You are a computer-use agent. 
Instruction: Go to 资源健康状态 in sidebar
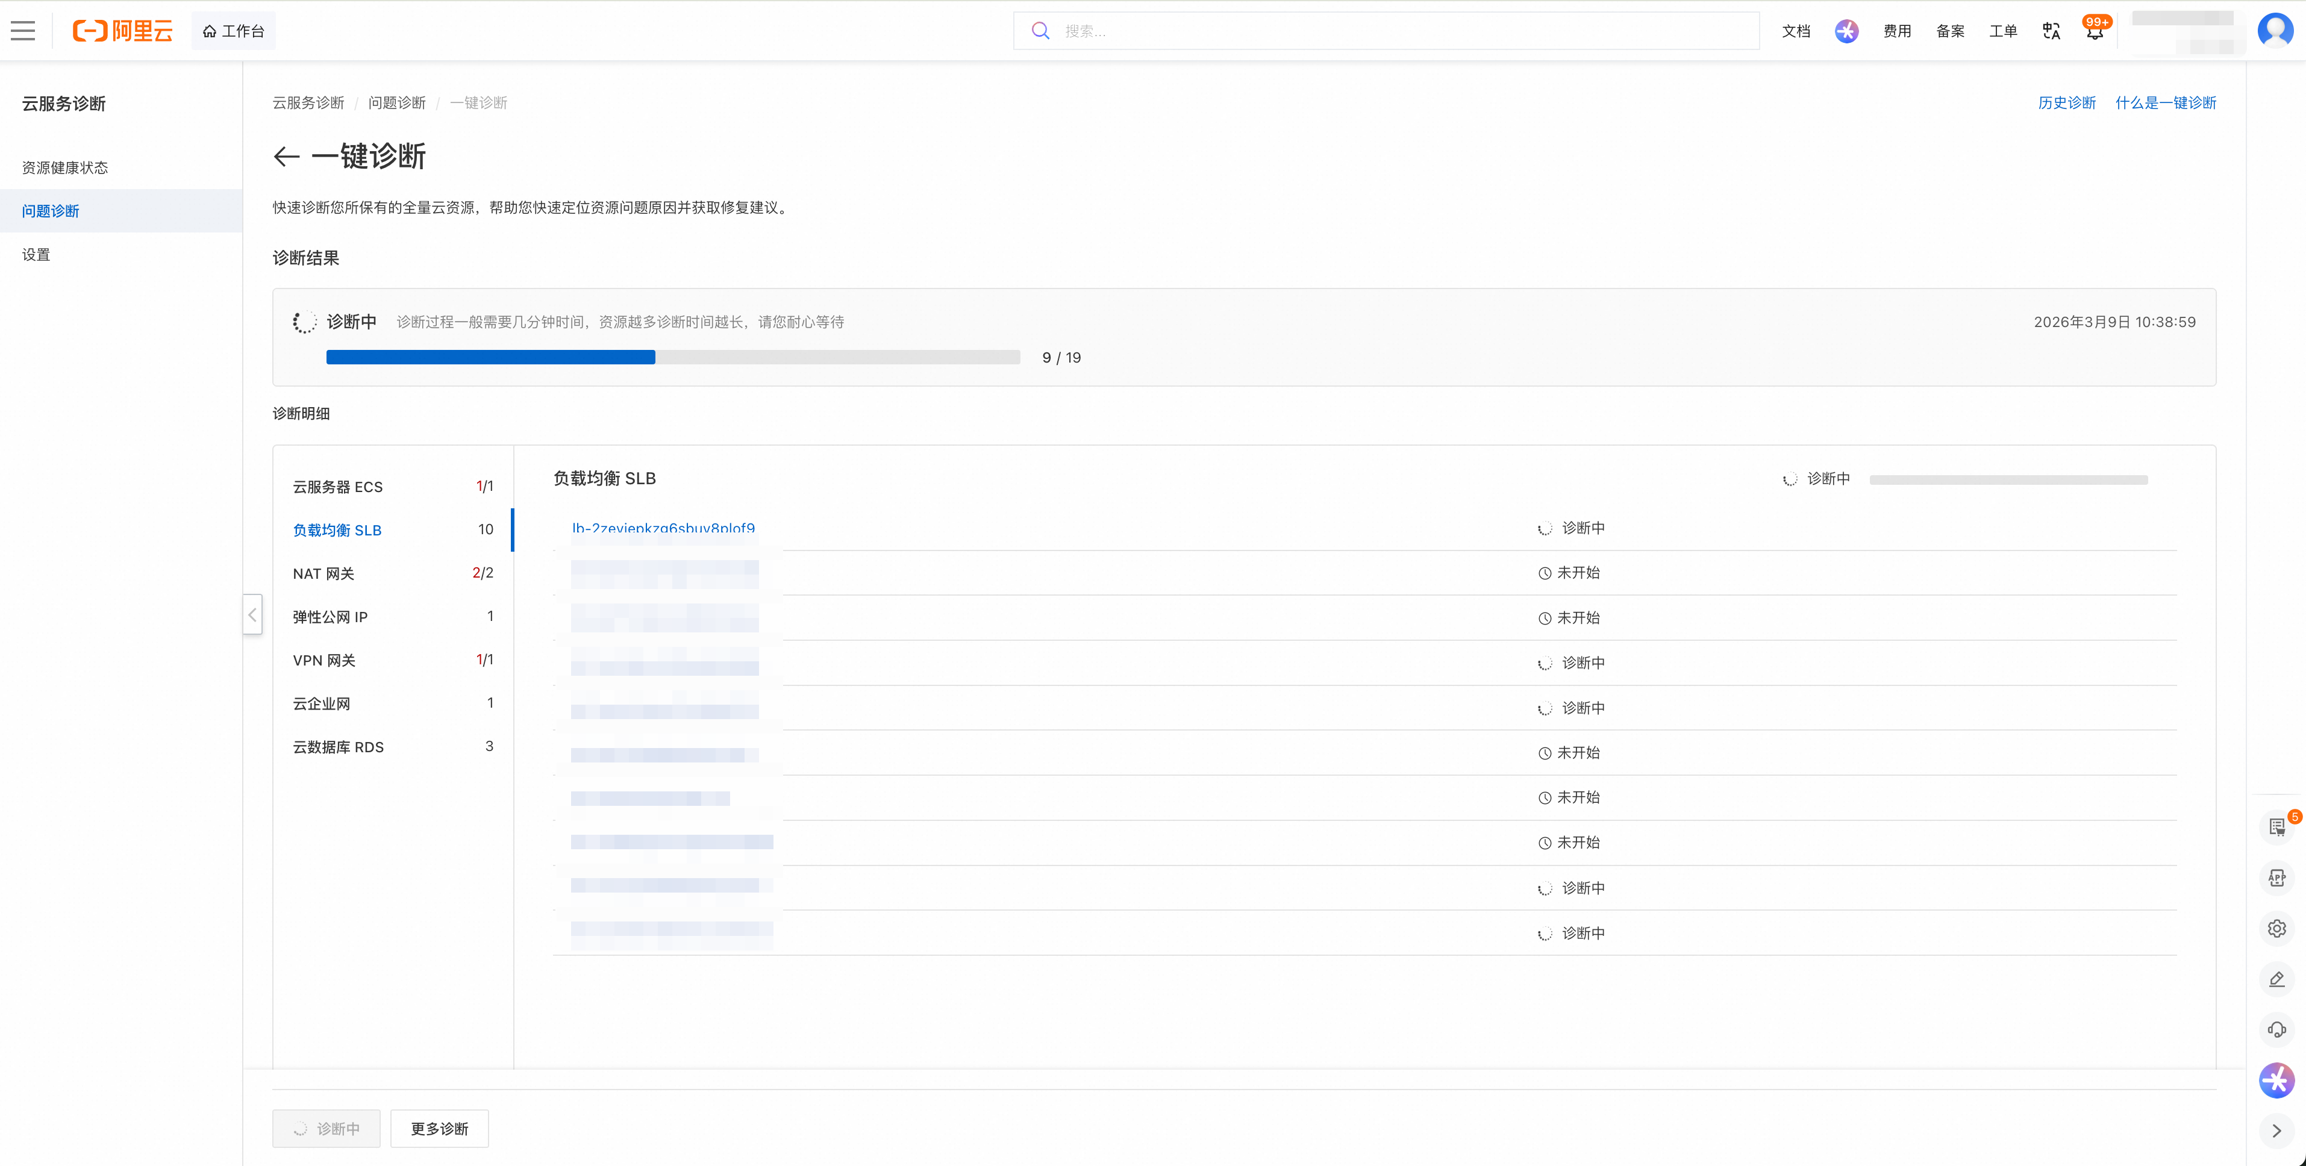coord(64,167)
